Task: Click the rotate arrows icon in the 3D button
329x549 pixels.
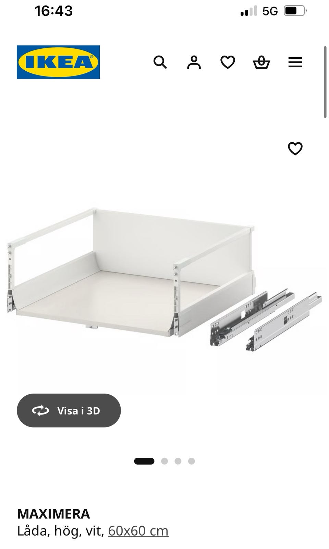Action: point(40,410)
